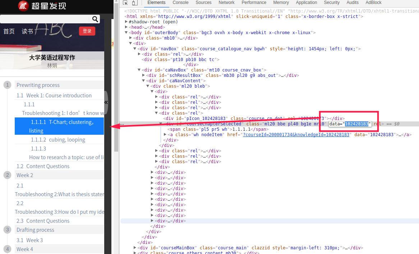This screenshot has height=254, width=419.
Task: Open the Network tab
Action: (x=226, y=3)
